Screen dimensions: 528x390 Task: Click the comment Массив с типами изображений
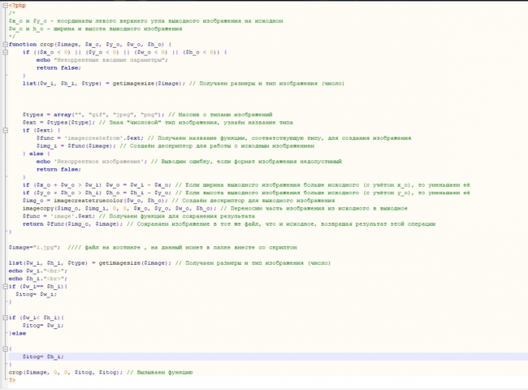pos(221,115)
